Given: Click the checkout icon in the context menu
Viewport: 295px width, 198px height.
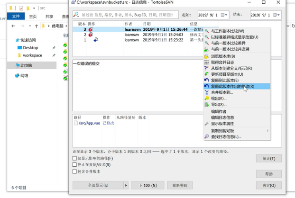Looking at the screenshot, I should coord(207,98).
